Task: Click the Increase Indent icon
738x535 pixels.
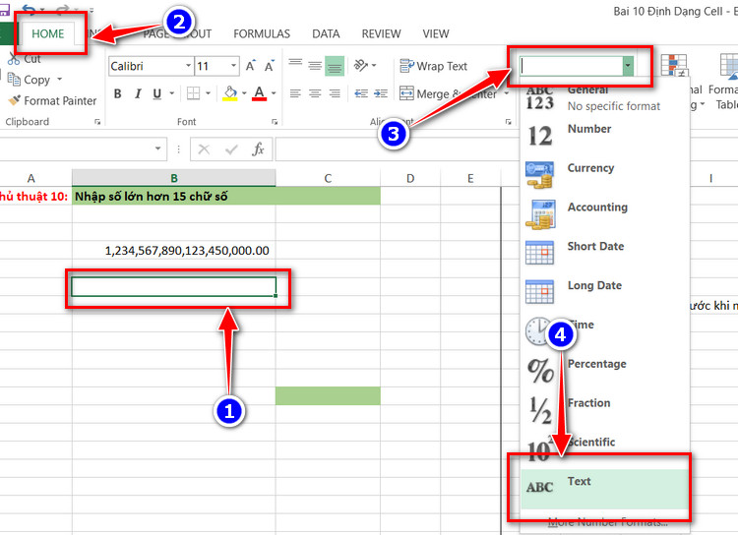Action: pos(380,93)
